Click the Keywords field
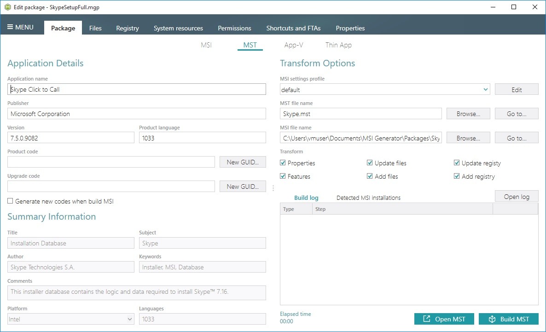Viewport: 546px width, 332px height. click(x=202, y=267)
